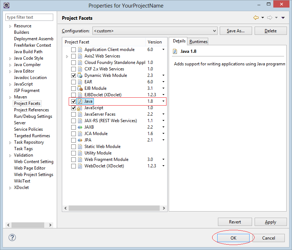This screenshot has width=292, height=250.
Task: Click the Help question mark icon
Action: point(12,237)
